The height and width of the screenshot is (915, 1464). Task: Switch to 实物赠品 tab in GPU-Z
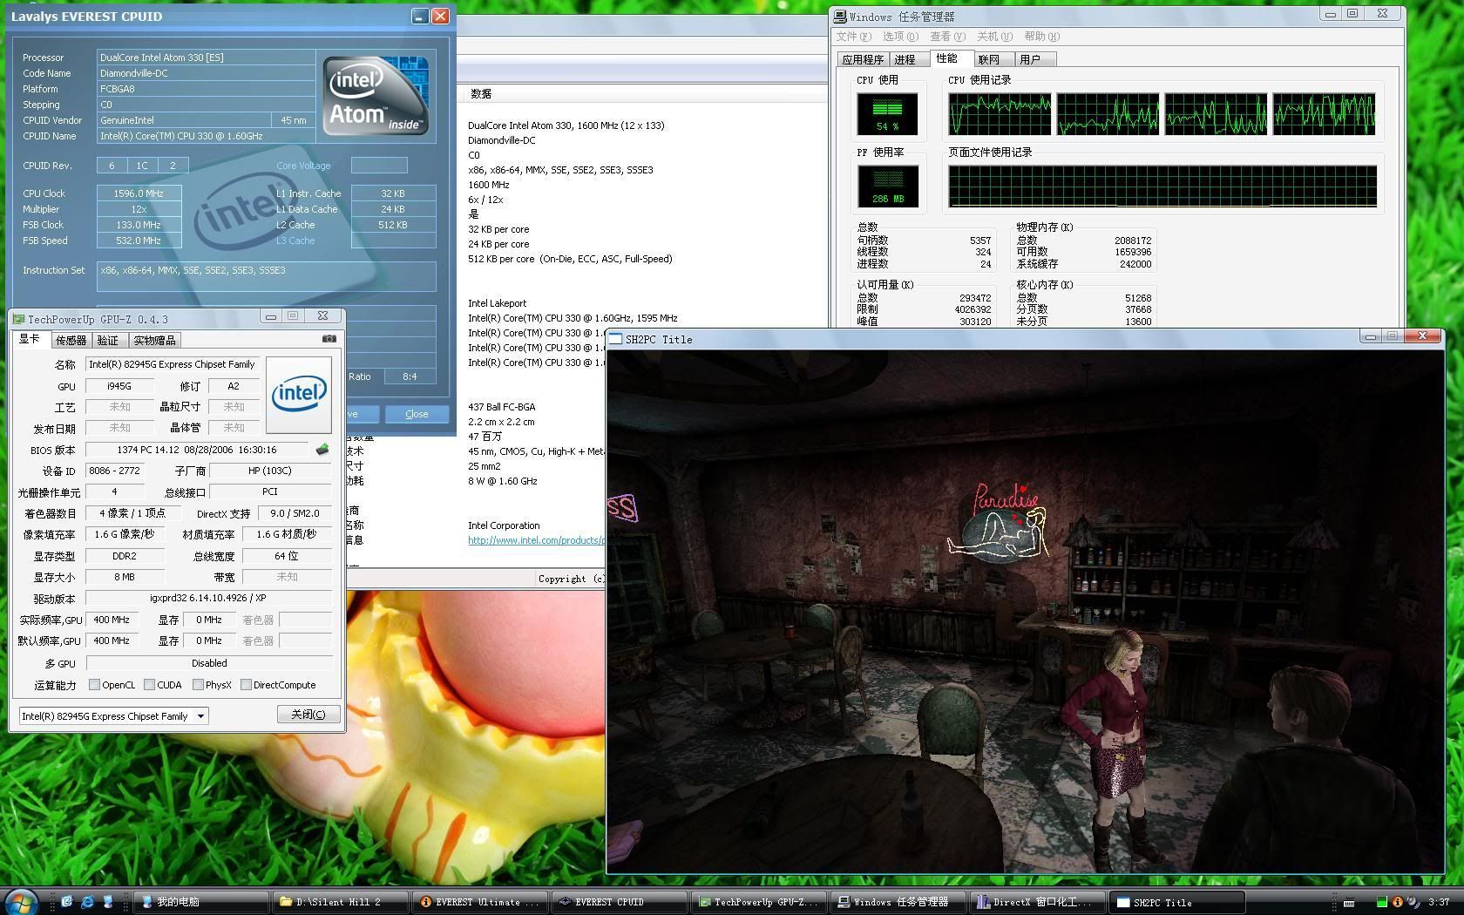click(154, 340)
